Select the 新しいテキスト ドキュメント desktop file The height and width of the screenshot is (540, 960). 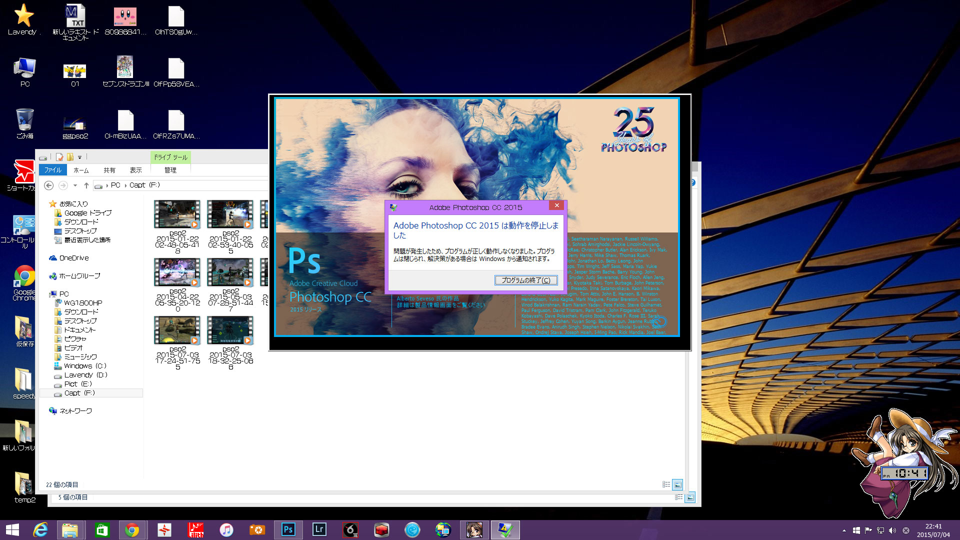75,22
